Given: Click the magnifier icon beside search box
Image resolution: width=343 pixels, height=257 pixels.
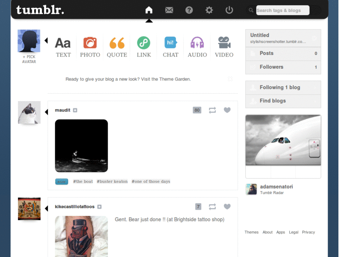Looking at the screenshot, I should tap(251, 10).
